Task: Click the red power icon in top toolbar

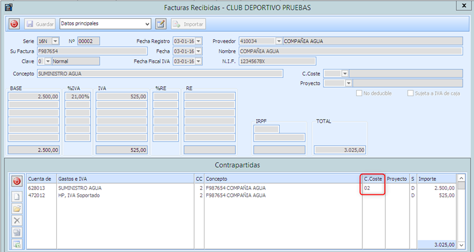Action: (x=14, y=24)
